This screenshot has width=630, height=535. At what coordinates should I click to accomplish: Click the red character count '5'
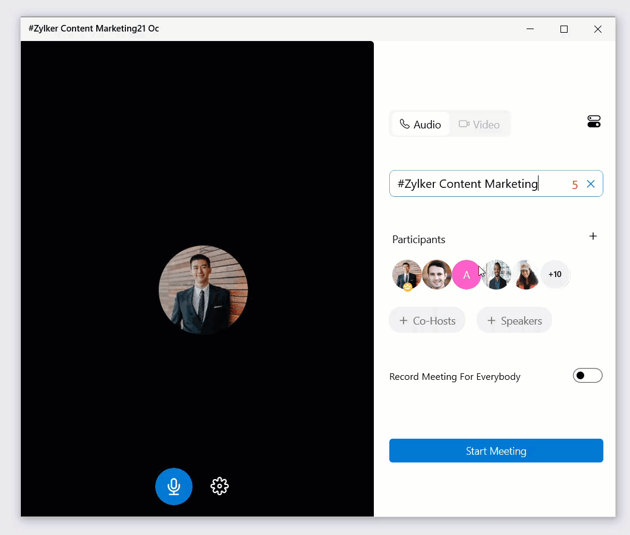575,185
